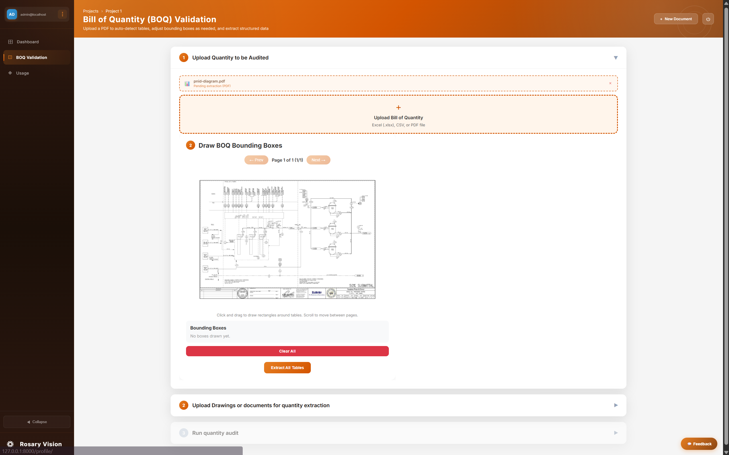Click the Projects breadcrumb link
This screenshot has width=729, height=455.
(x=91, y=11)
